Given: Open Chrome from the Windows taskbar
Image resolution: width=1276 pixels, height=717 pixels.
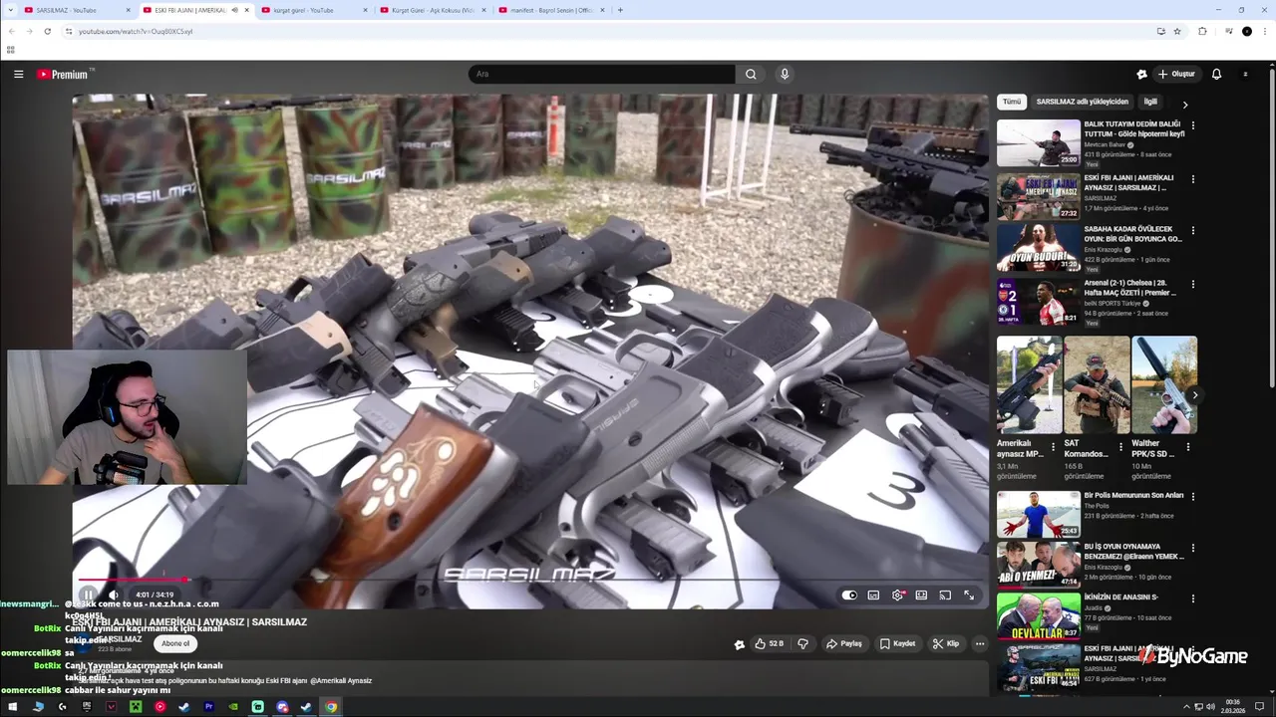Looking at the screenshot, I should coord(330,707).
